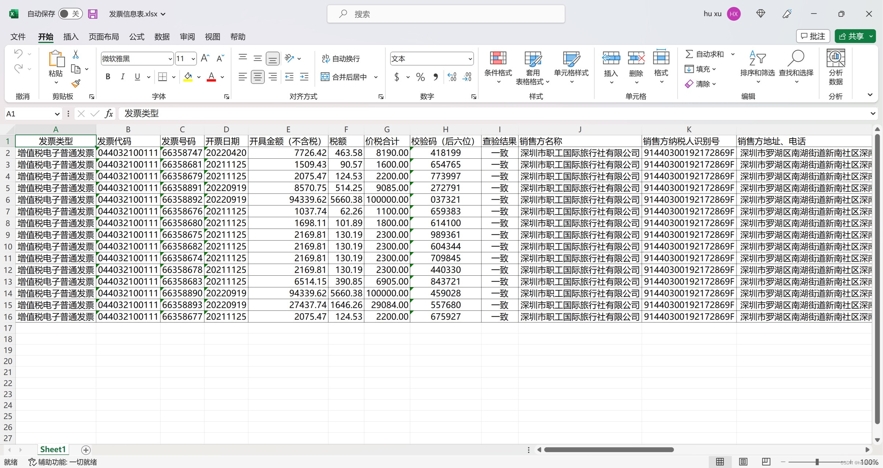Open 排序和筛选 sort and filter
Image resolution: width=883 pixels, height=468 pixels.
point(757,68)
